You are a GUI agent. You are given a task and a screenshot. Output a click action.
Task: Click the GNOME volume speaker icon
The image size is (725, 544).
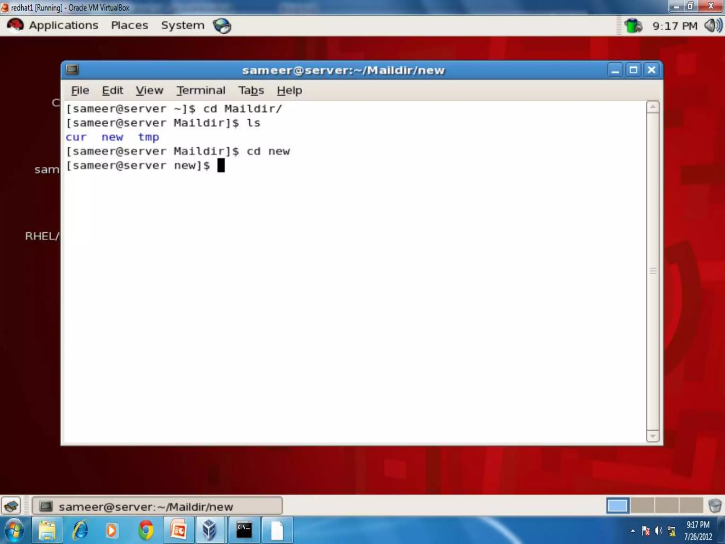[713, 25]
